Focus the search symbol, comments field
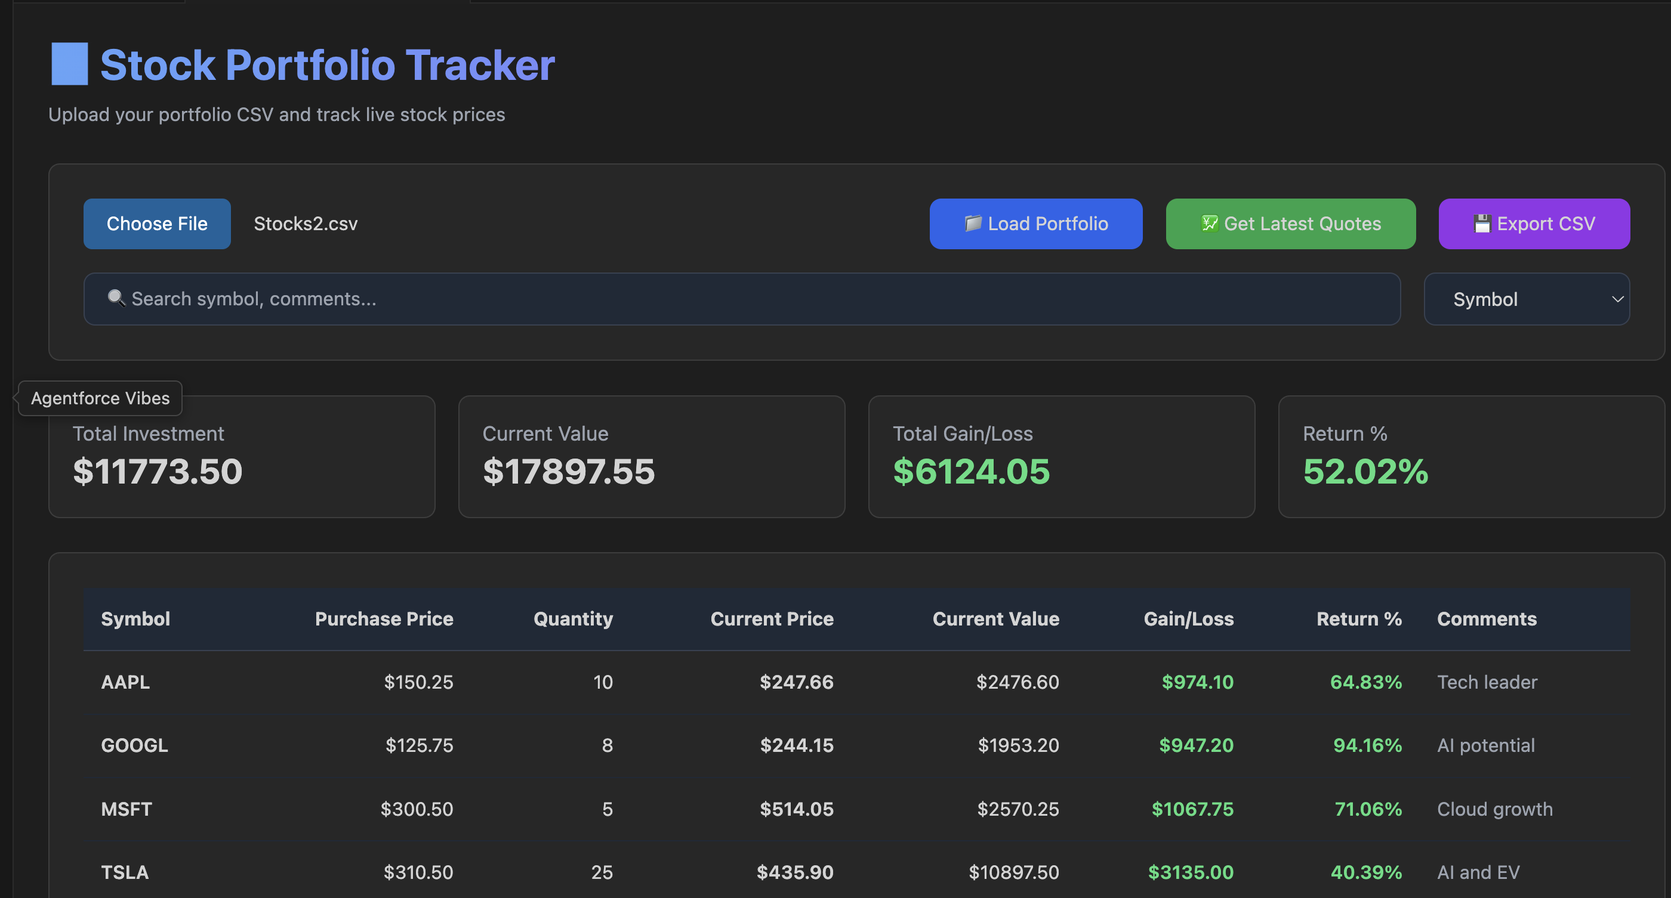Viewport: 1671px width, 898px height. tap(714, 299)
